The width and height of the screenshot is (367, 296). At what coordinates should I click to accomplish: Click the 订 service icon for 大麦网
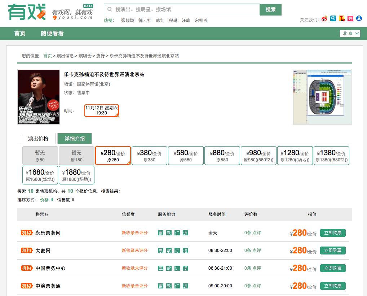pos(177,251)
